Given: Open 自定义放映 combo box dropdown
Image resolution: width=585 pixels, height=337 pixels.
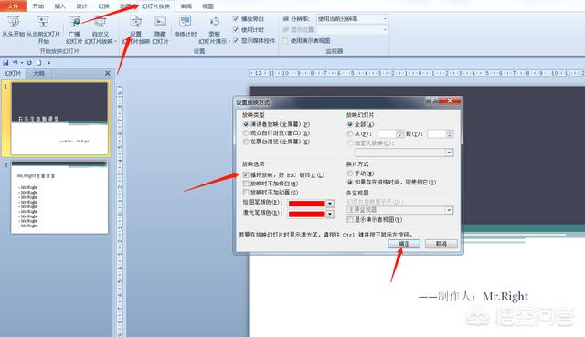Looking at the screenshot, I should point(449,153).
